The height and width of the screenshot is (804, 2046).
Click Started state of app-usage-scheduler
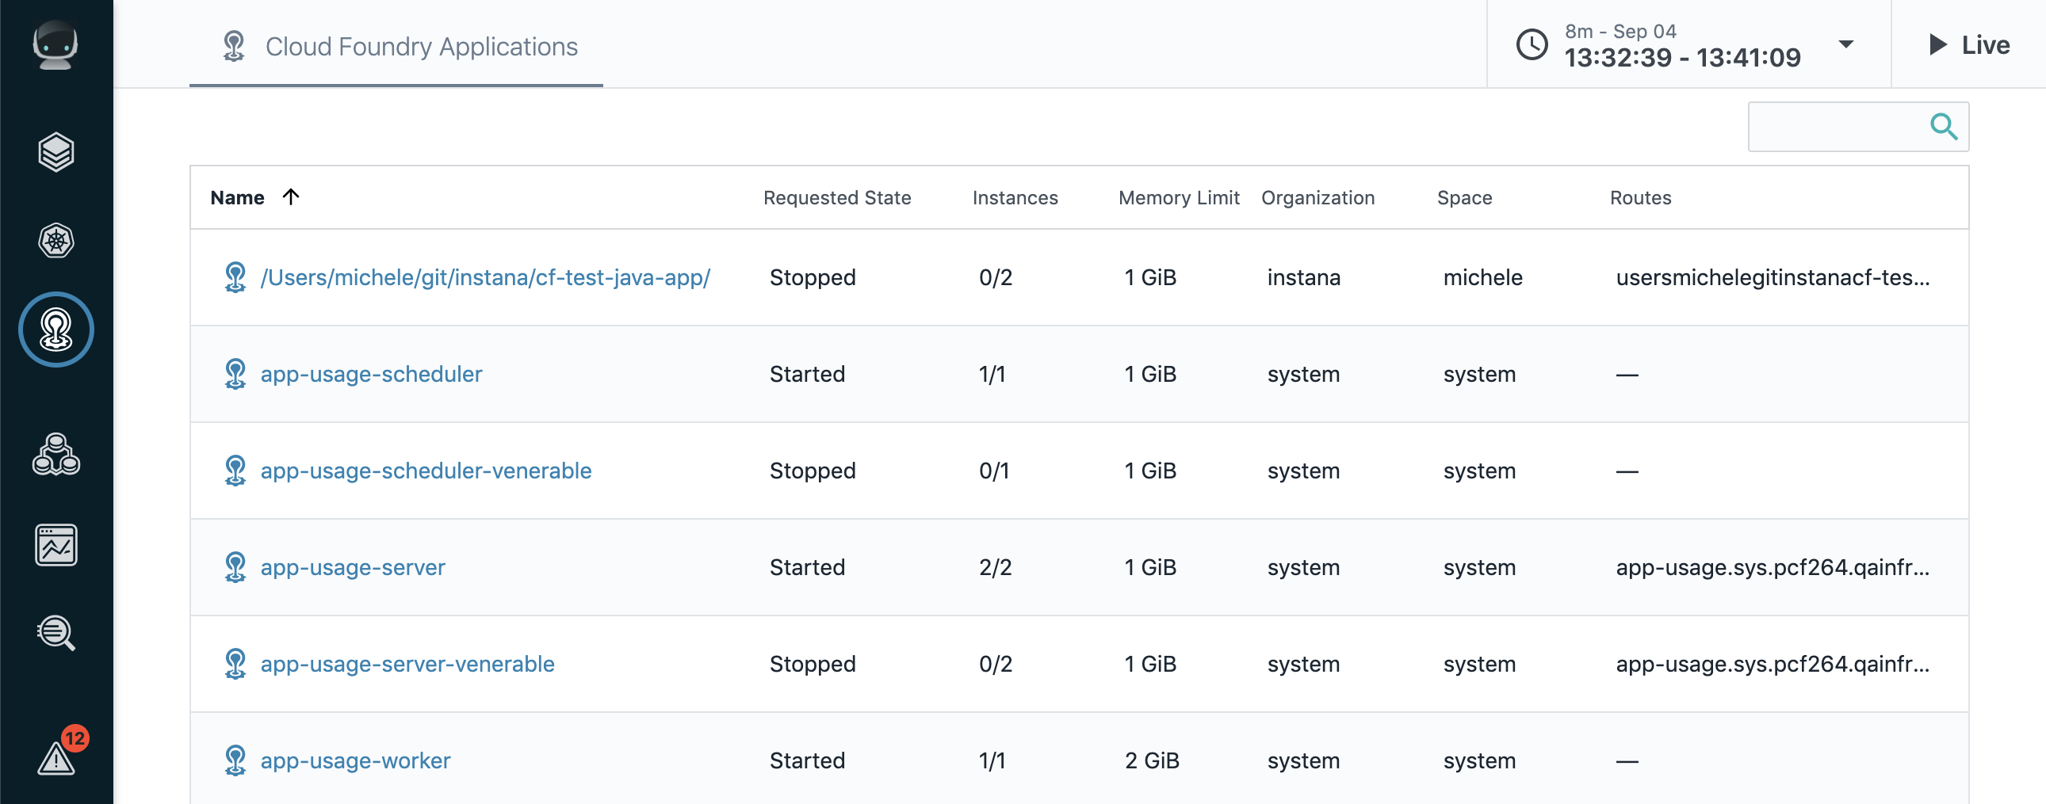pyautogui.click(x=807, y=374)
